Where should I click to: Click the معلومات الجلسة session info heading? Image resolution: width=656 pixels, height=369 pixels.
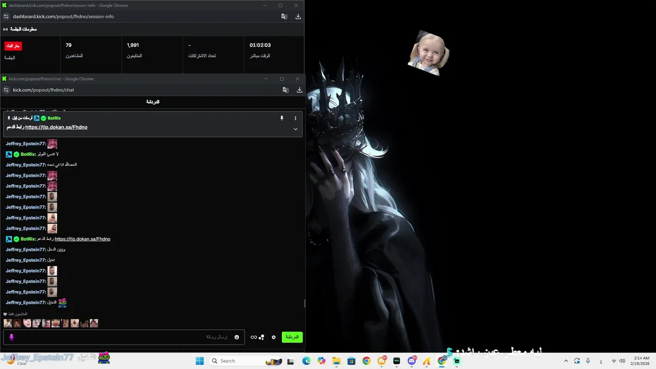pos(24,29)
